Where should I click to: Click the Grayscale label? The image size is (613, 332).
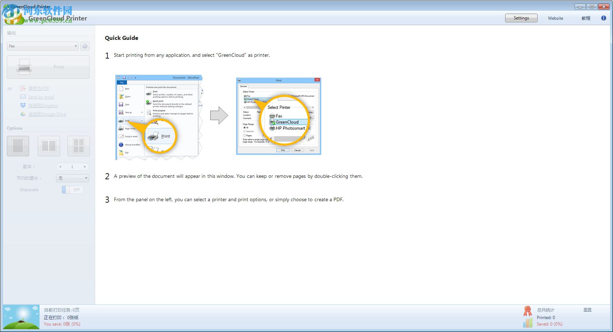29,190
